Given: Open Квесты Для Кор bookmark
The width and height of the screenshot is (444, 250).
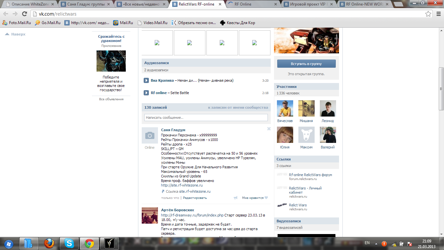Looking at the screenshot, I should point(238,23).
